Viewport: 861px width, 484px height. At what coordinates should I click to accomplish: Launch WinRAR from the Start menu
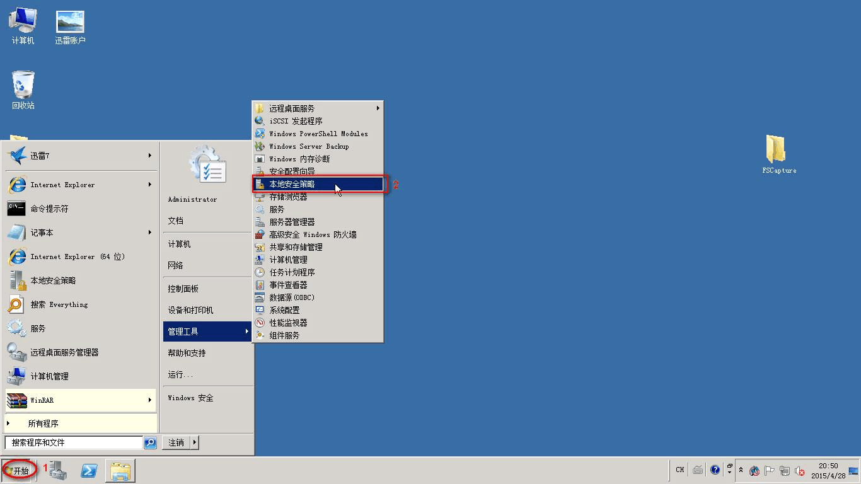(x=81, y=400)
